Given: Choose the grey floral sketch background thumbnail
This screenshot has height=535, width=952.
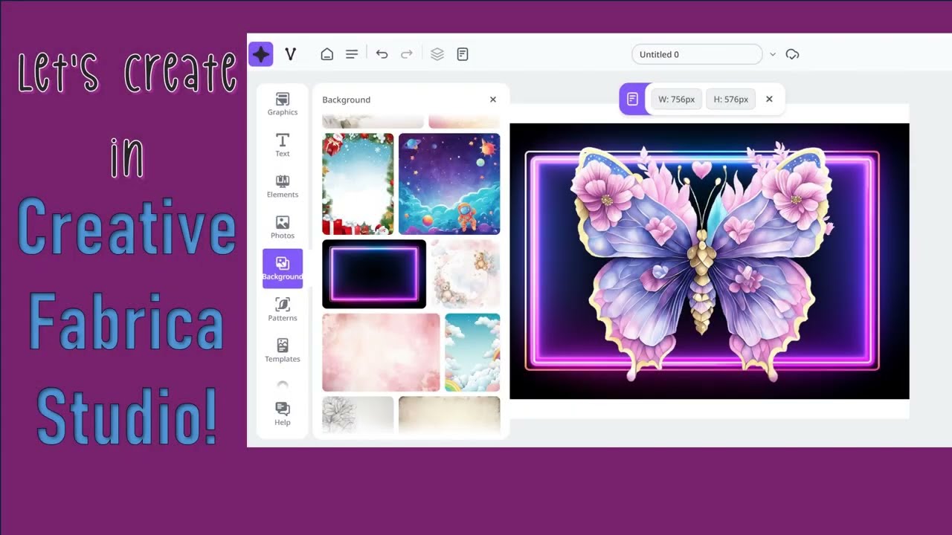Looking at the screenshot, I should tap(358, 415).
